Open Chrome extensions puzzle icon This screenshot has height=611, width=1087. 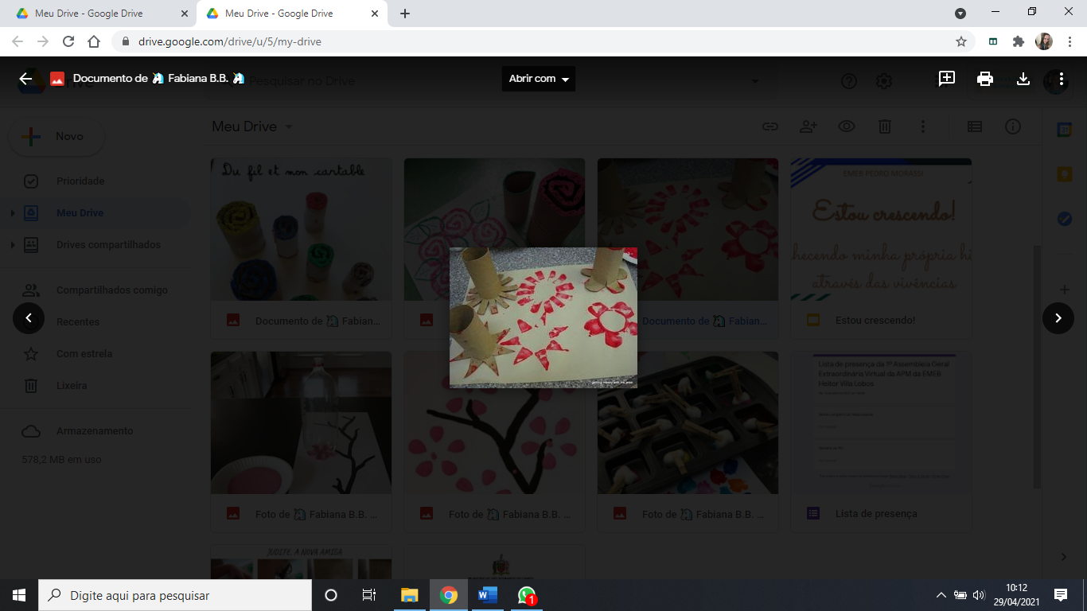coord(1019,41)
